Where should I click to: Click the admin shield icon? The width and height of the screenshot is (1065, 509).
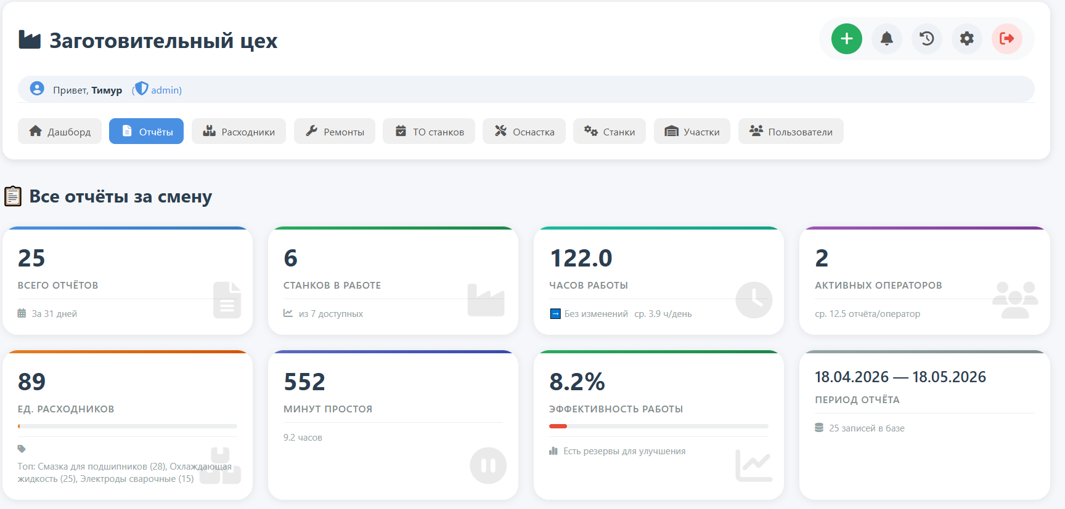click(x=142, y=89)
